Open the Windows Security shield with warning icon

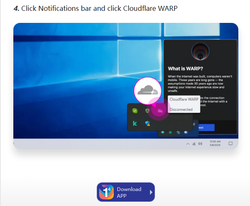(147, 123)
